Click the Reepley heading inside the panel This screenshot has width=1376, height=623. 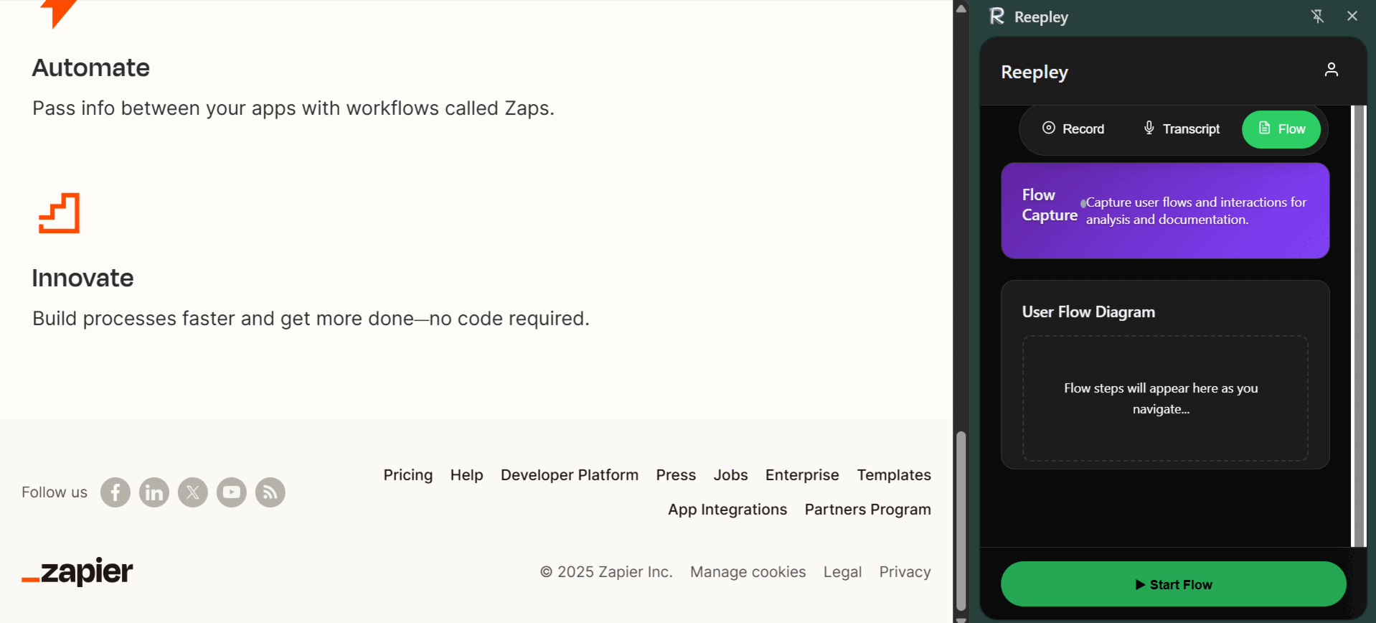[x=1035, y=72]
